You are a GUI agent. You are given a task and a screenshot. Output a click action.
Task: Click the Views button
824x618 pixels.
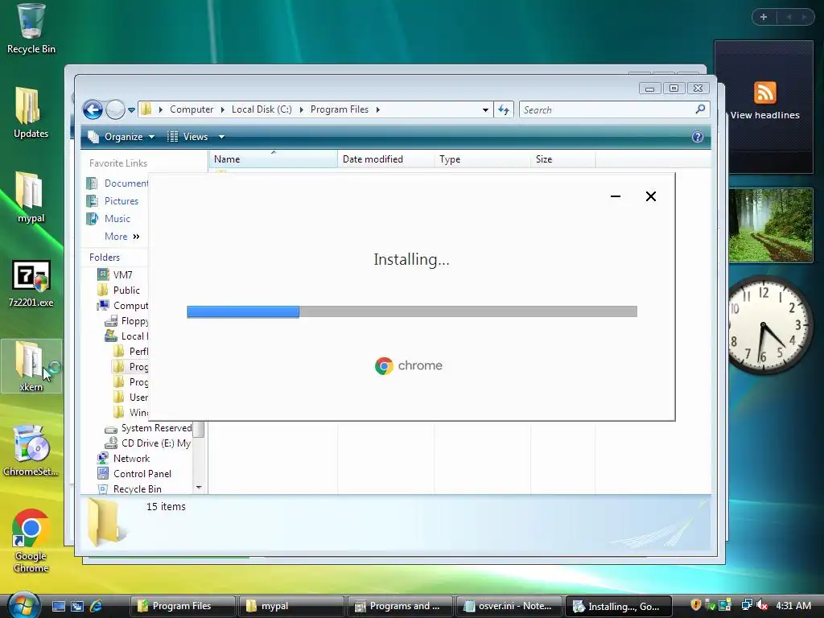point(188,137)
